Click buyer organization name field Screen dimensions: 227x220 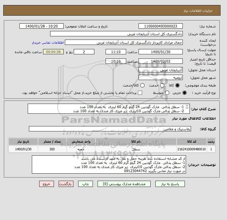coord(116,34)
